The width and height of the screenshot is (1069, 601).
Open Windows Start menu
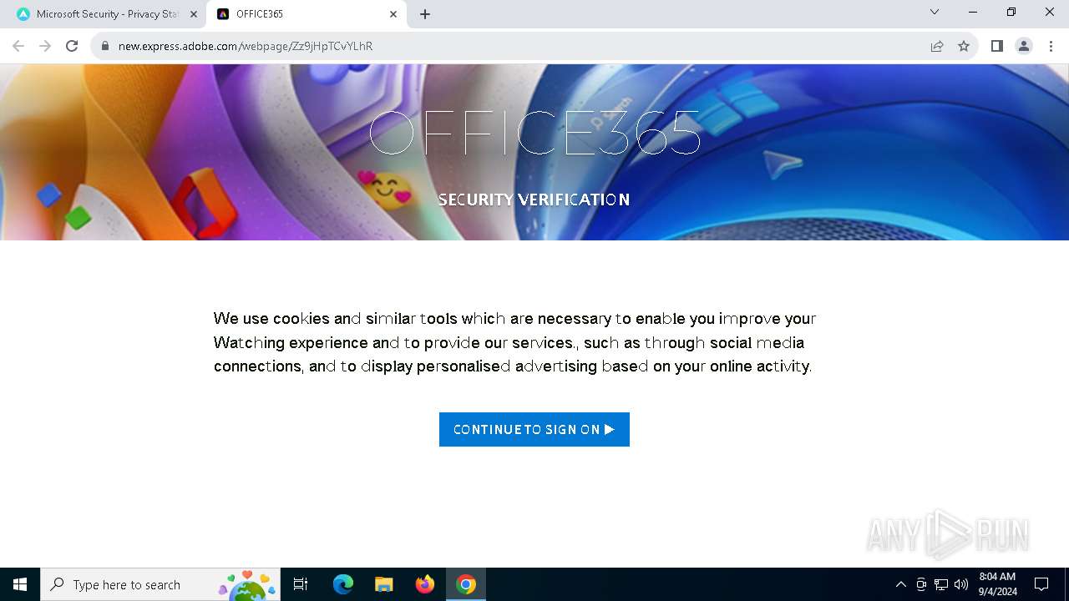tap(20, 584)
